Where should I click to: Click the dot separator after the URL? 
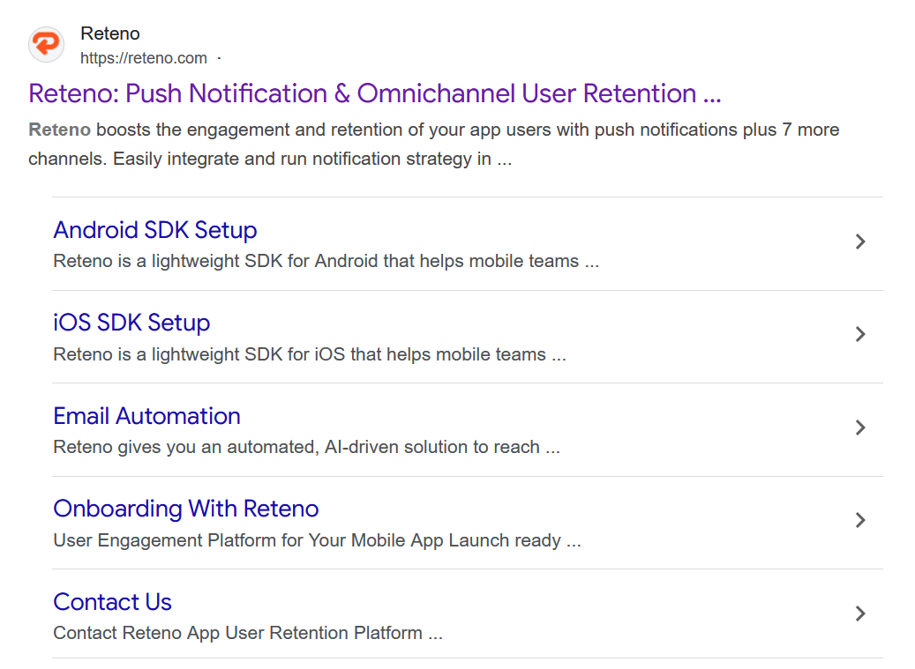pyautogui.click(x=218, y=57)
